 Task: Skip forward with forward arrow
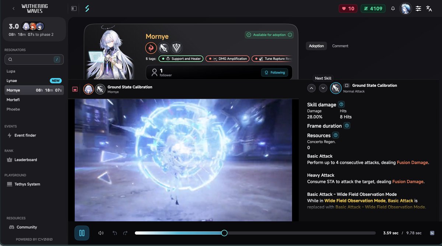pyautogui.click(x=125, y=233)
